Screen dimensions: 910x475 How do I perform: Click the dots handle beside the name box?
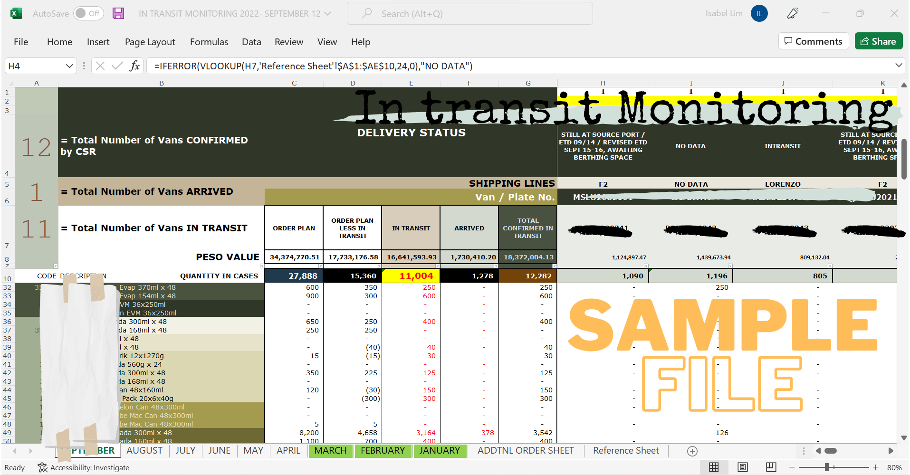pos(84,66)
